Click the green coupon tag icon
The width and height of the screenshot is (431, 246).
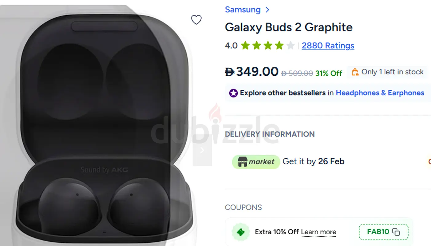click(241, 232)
